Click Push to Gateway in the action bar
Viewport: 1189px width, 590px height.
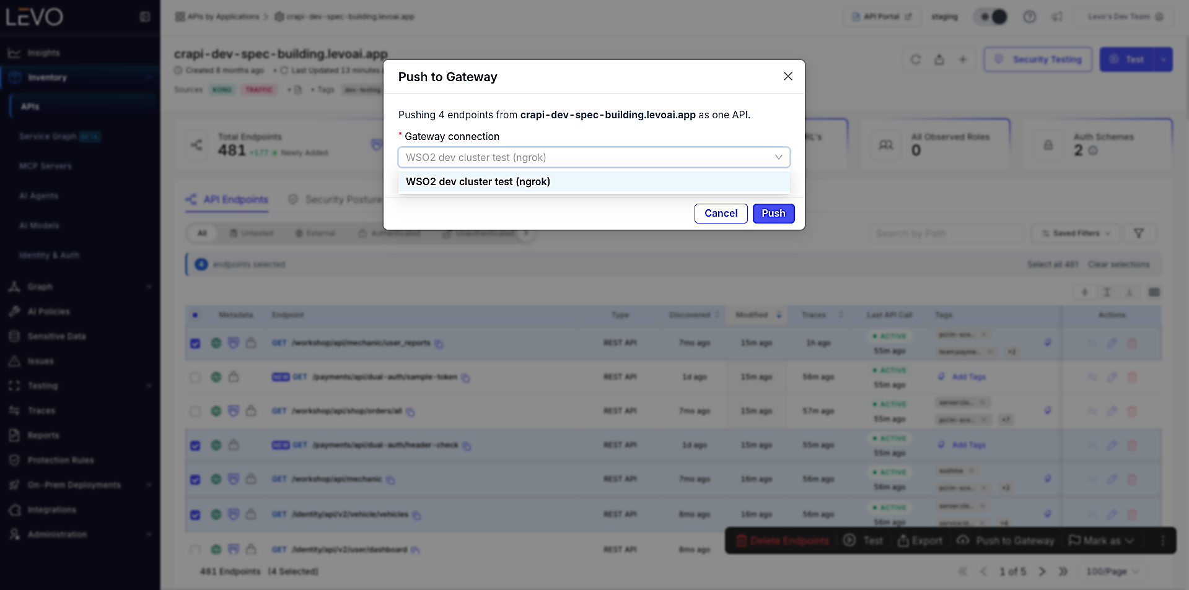1005,540
